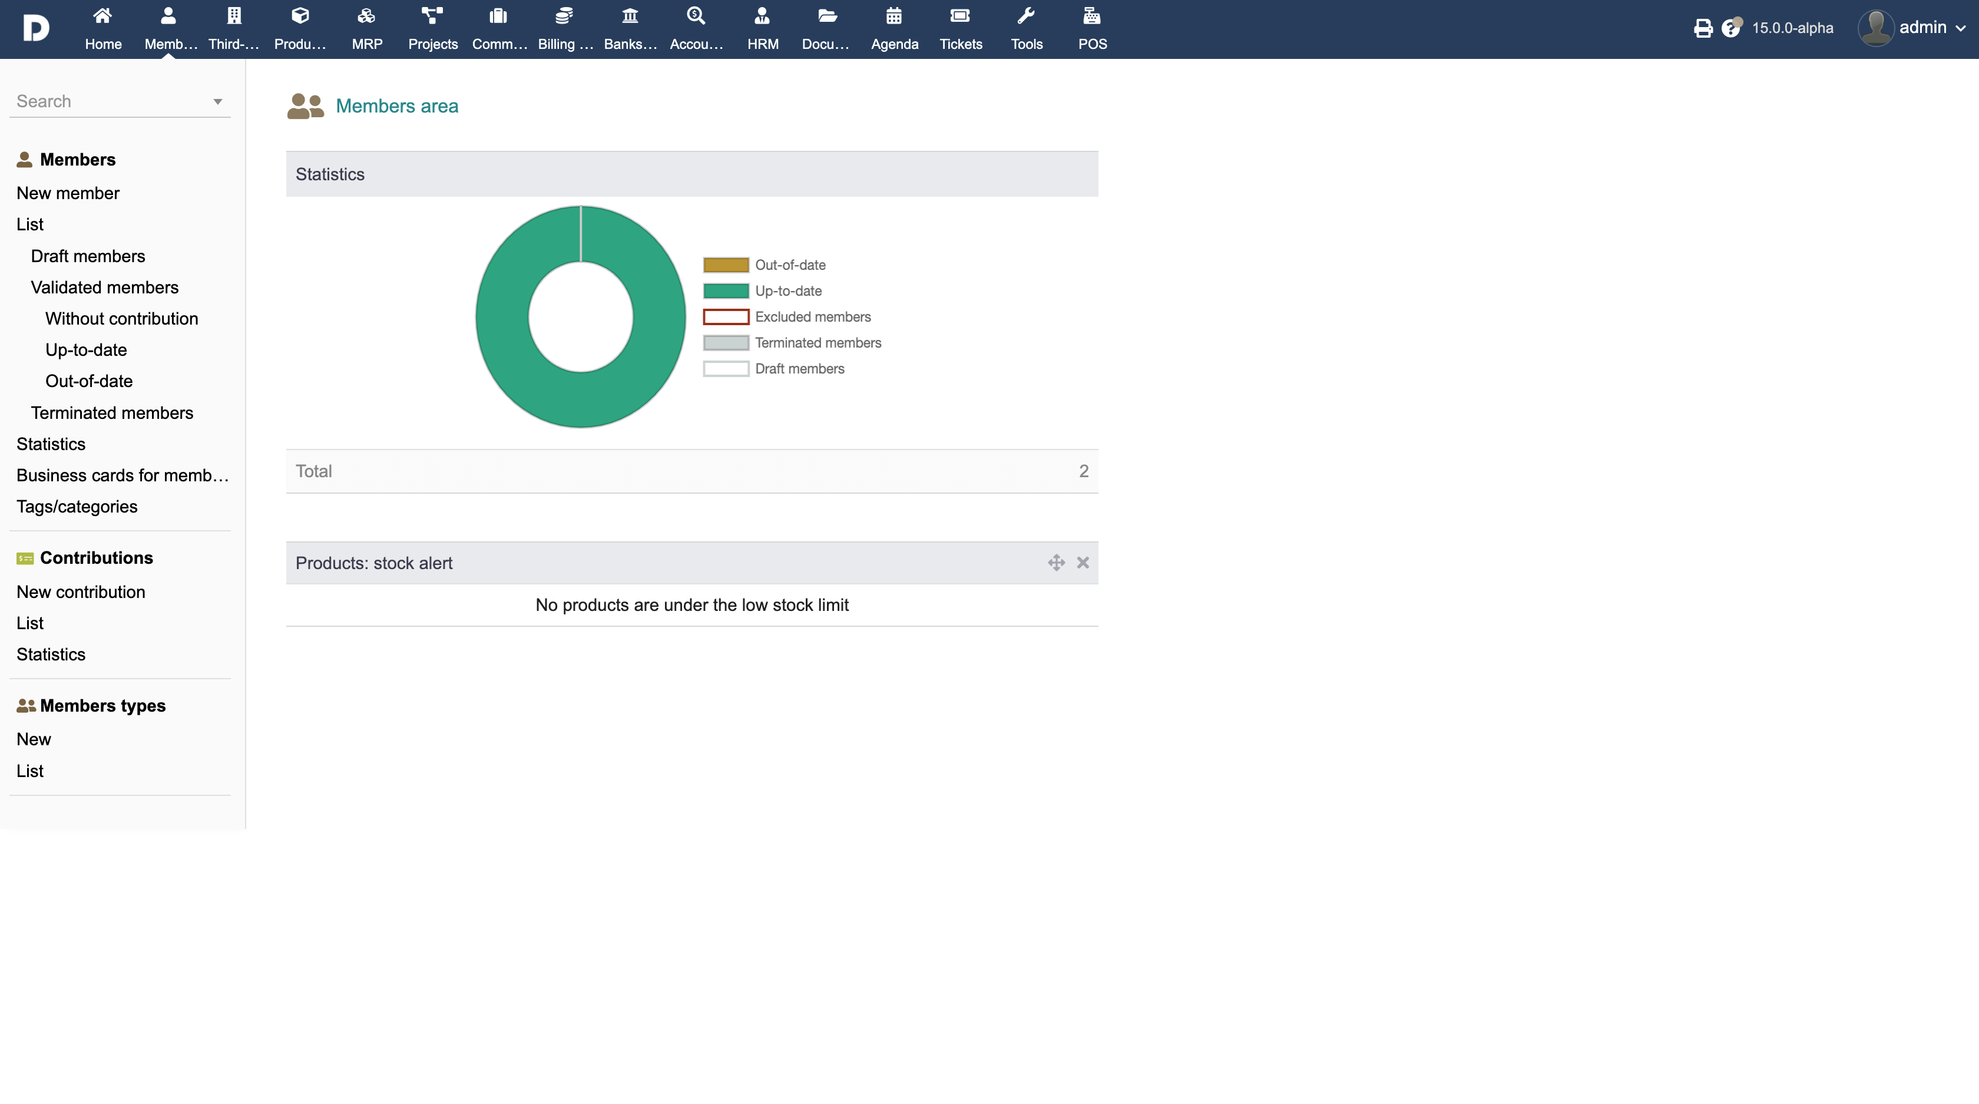Open the MRP module icon
The image size is (1979, 1104).
pyautogui.click(x=366, y=17)
